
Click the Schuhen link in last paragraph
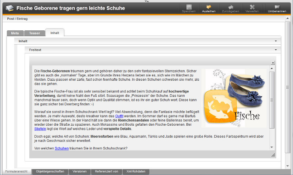coord(62,148)
